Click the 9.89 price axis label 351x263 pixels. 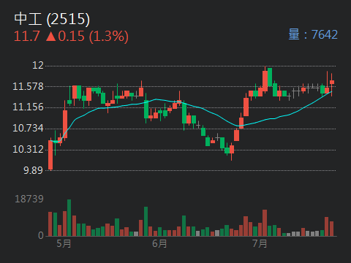point(33,170)
